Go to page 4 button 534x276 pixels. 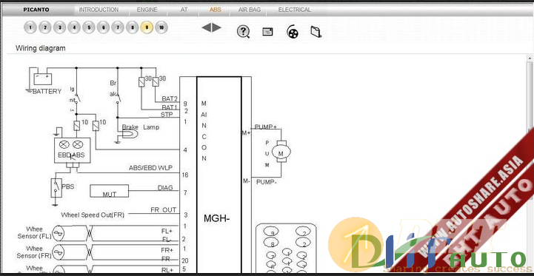(x=74, y=27)
